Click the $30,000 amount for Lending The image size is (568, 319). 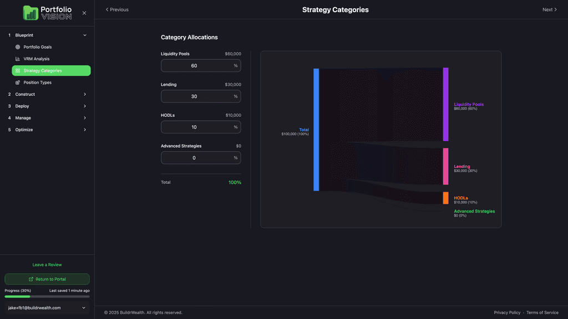[233, 84]
